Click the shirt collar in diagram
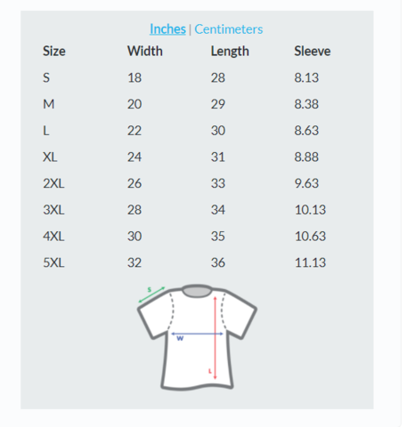 click(x=197, y=291)
